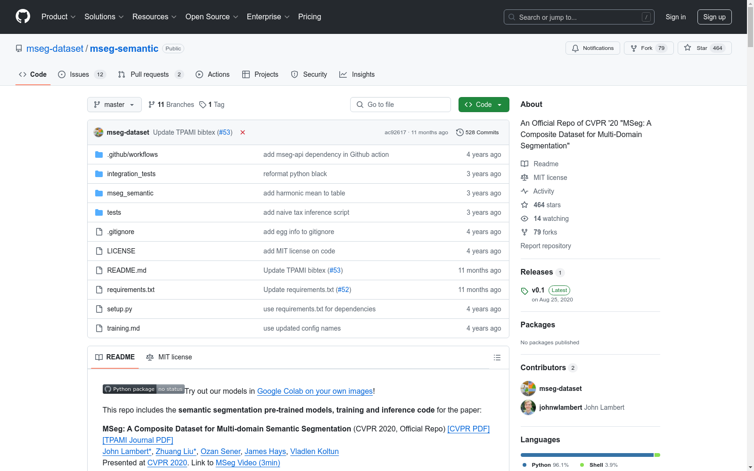This screenshot has width=754, height=471.
Task: Click the languages percentage bar
Action: tap(590, 455)
